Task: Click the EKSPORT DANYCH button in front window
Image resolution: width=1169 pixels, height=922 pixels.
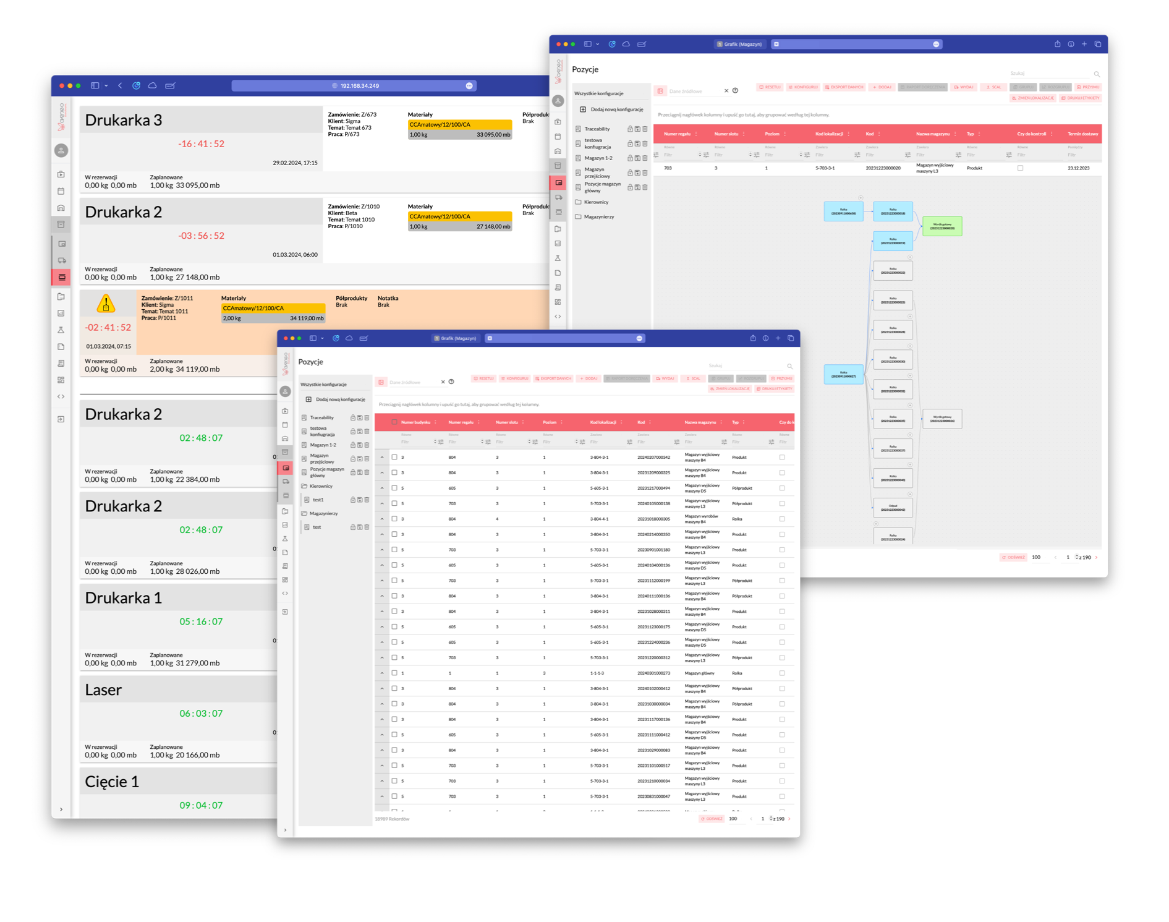Action: (x=553, y=378)
